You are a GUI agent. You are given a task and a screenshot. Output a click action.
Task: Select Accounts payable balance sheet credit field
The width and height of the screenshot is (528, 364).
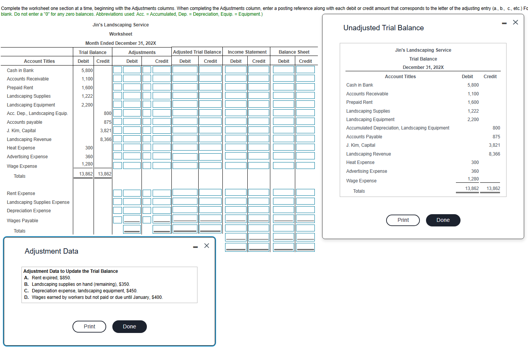tap(305, 121)
